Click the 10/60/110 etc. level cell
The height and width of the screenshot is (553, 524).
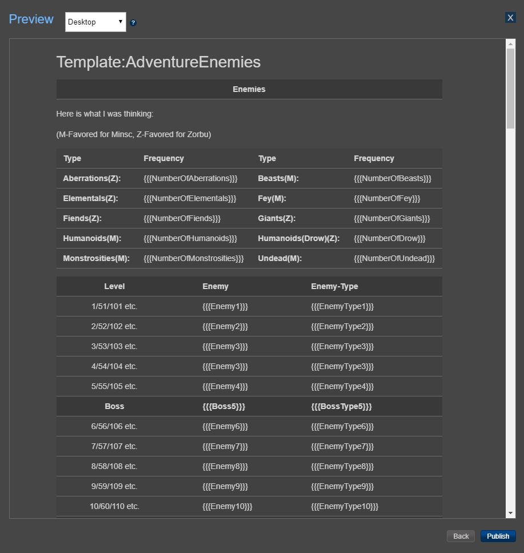click(114, 506)
